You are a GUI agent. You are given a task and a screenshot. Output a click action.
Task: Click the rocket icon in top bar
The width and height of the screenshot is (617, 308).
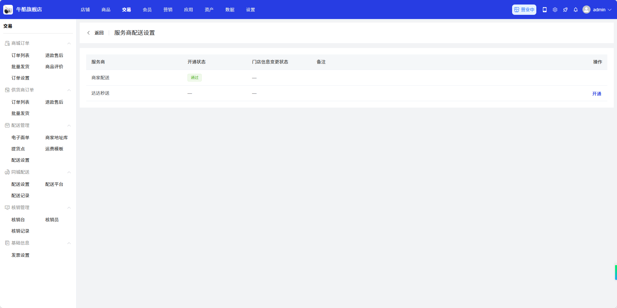pyautogui.click(x=565, y=10)
